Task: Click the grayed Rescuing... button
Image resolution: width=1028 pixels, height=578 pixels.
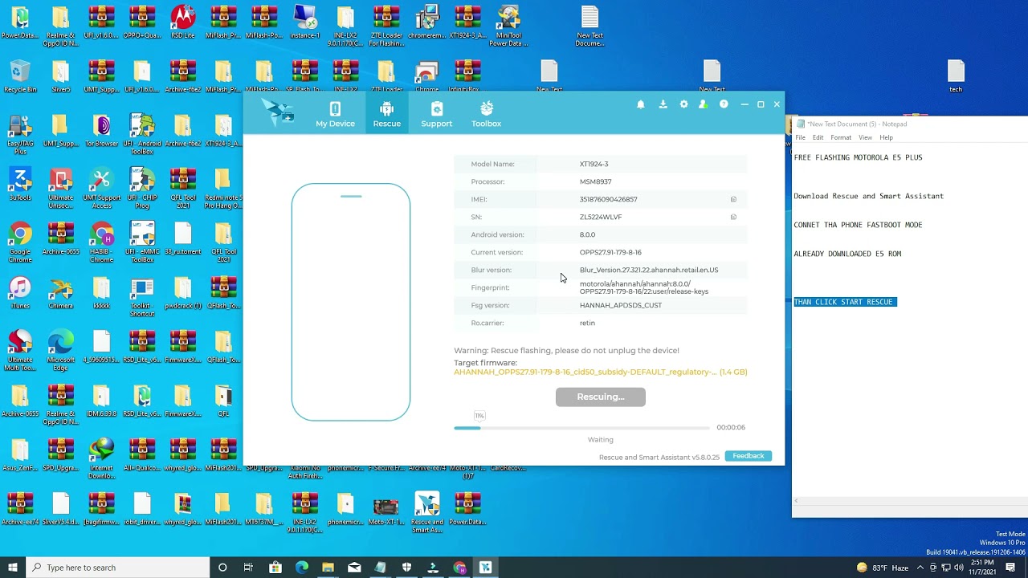Action: (x=600, y=397)
